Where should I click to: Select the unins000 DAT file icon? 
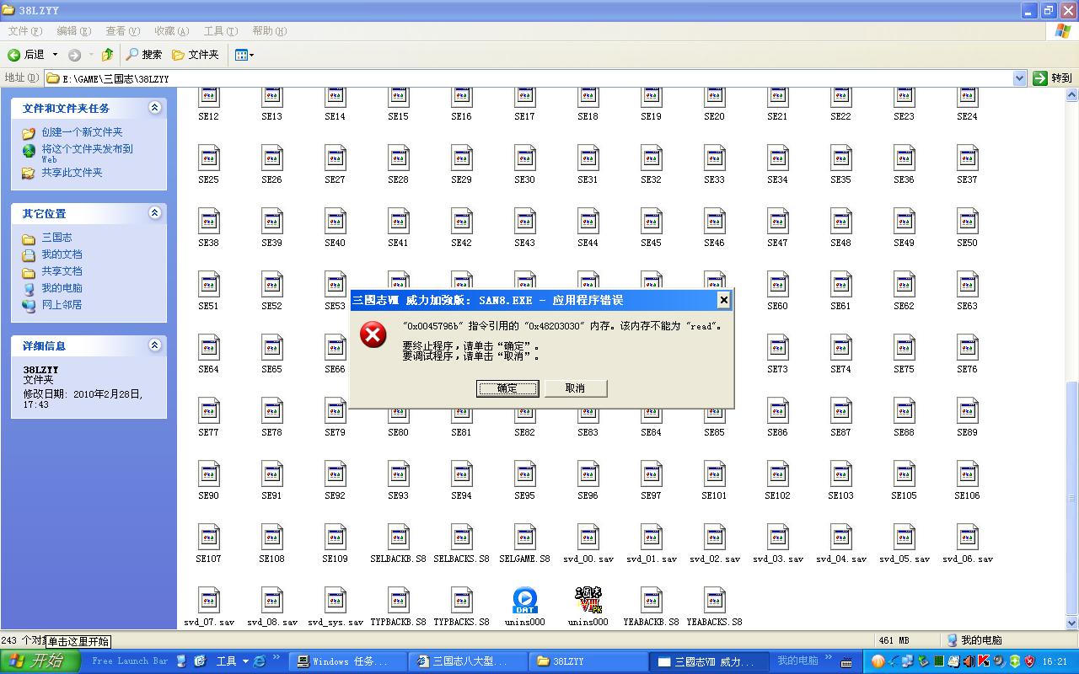(524, 601)
